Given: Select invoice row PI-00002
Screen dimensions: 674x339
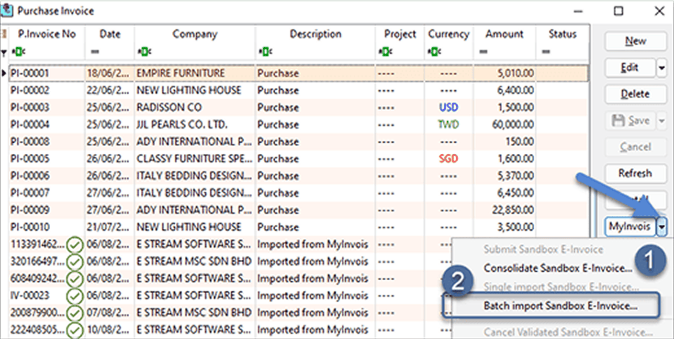Looking at the screenshot, I should pos(299,90).
